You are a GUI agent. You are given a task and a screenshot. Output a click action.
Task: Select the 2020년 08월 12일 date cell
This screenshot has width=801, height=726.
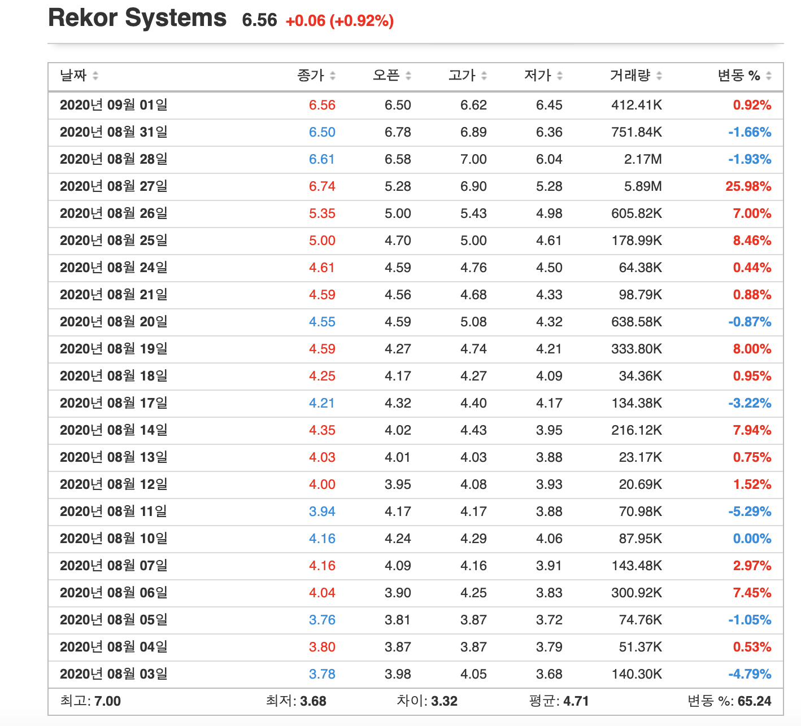(x=114, y=484)
